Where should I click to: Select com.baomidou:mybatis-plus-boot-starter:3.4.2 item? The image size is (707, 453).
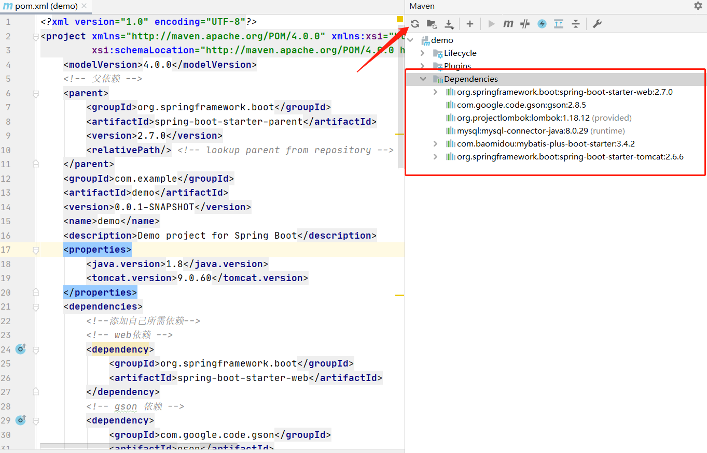click(x=546, y=144)
